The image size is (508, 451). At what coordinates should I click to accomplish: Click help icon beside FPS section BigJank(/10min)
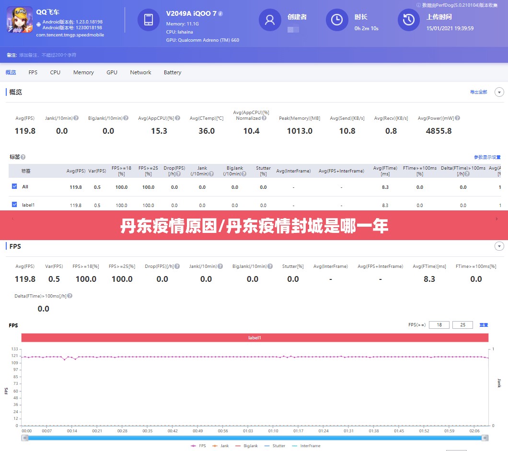pos(270,266)
